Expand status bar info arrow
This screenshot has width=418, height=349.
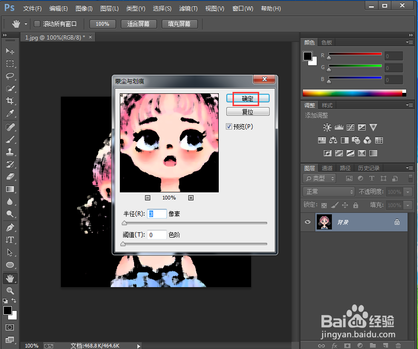pos(139,346)
